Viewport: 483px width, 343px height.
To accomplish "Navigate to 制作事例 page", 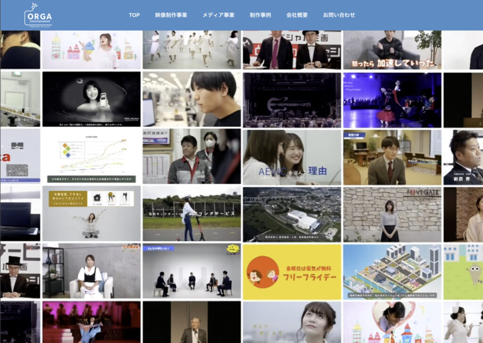I will [x=260, y=15].
